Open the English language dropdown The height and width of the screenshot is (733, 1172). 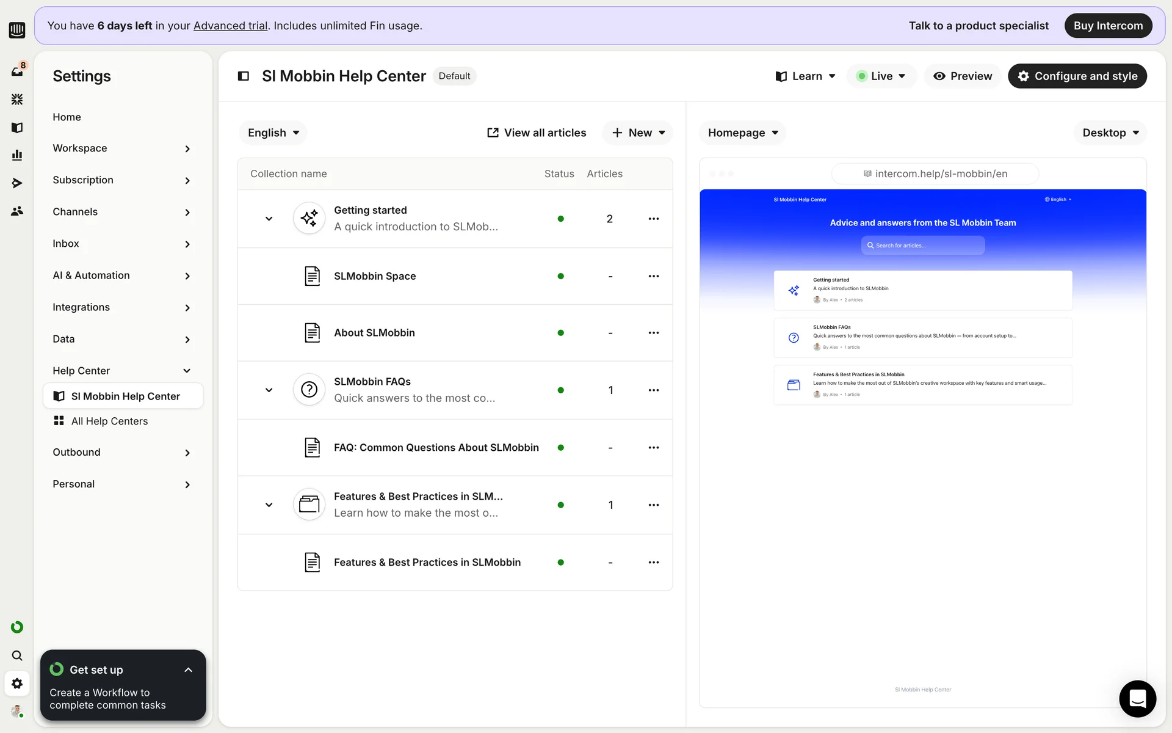point(273,133)
